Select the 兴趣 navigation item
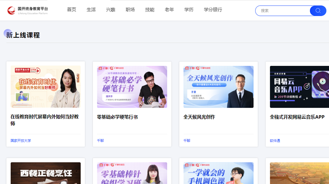The width and height of the screenshot is (329, 184). [x=110, y=10]
